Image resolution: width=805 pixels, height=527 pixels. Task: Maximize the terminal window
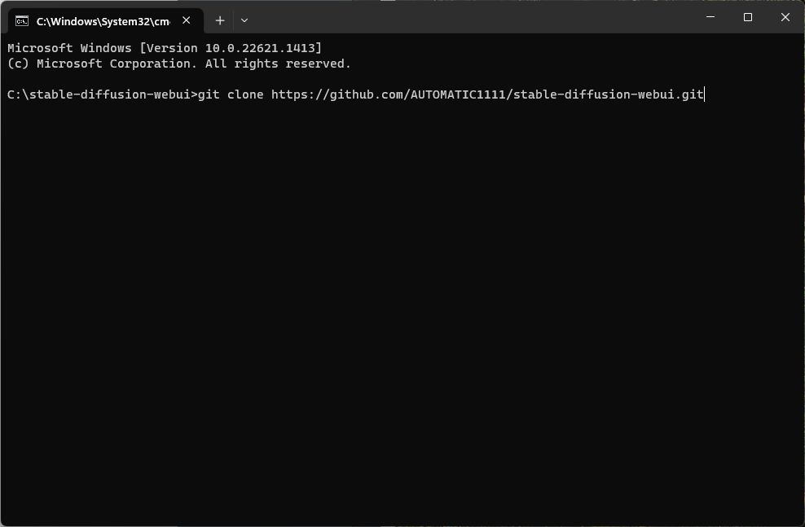748,17
